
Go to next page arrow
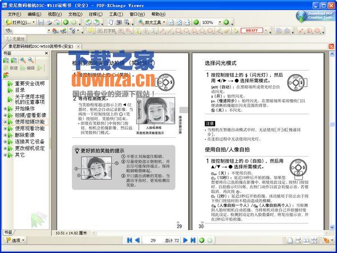[x=185, y=240]
